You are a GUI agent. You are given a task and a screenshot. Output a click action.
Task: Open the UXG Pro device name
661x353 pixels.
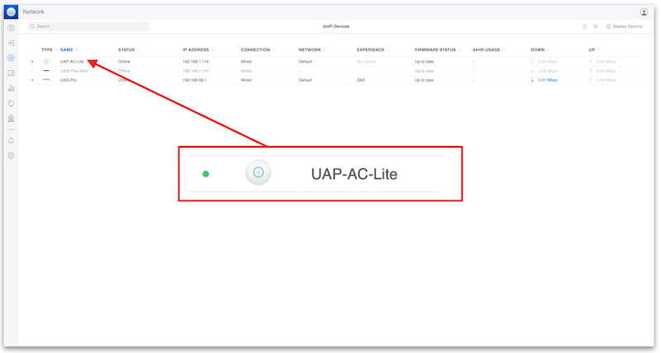69,80
